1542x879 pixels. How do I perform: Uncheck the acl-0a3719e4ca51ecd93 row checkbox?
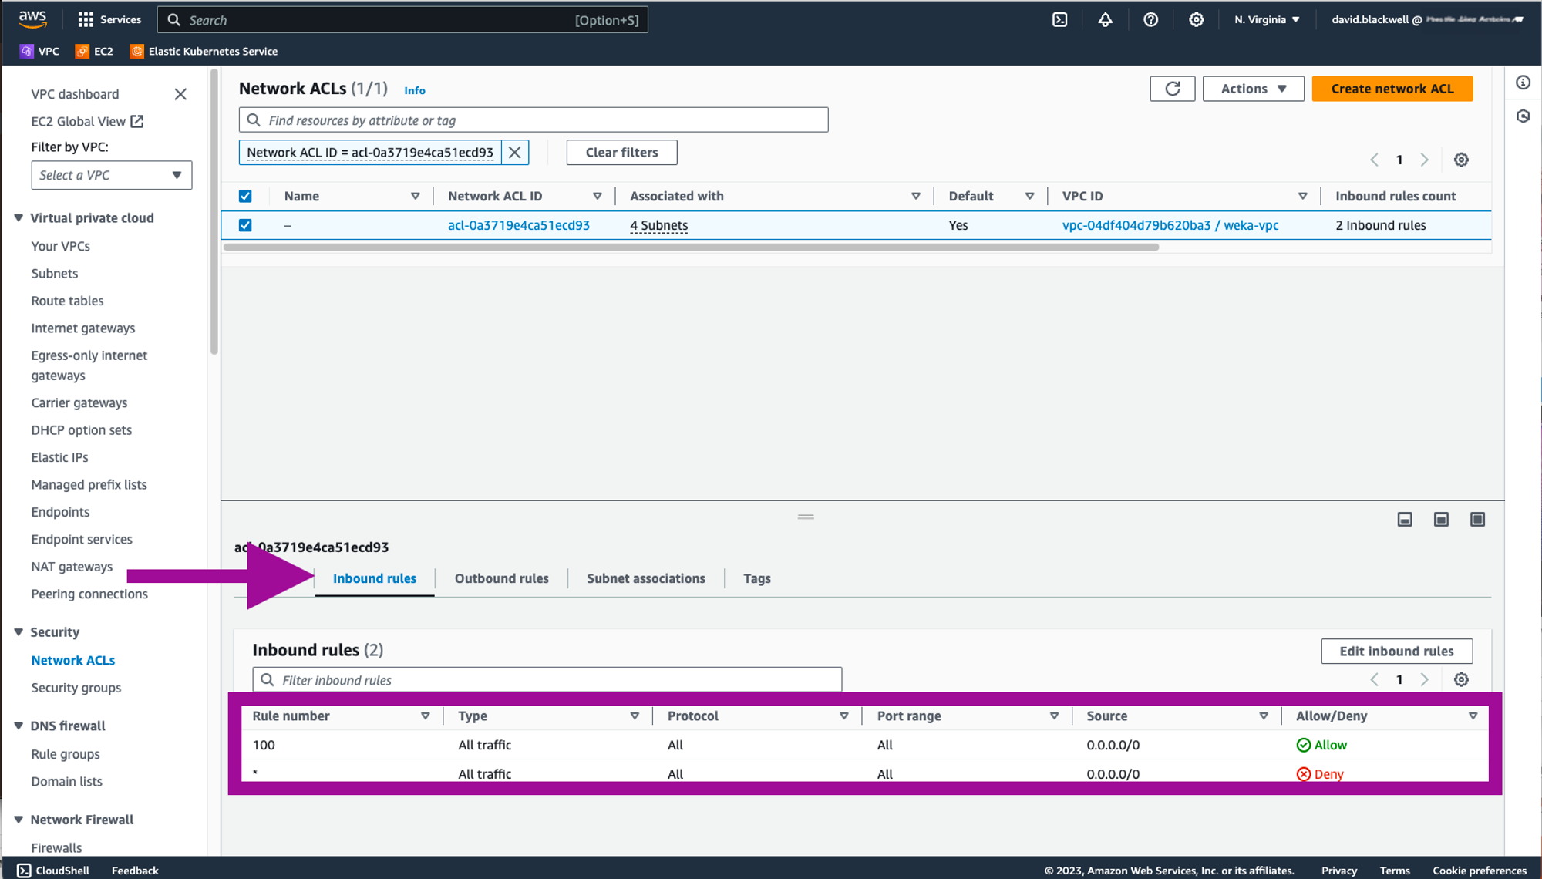tap(245, 225)
